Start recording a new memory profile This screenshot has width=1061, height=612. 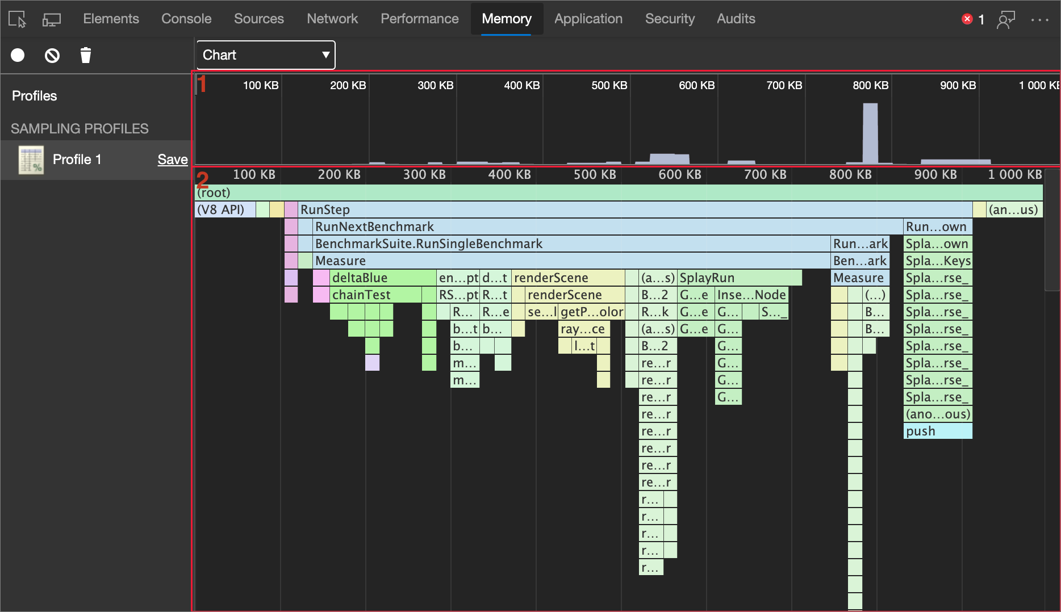pyautogui.click(x=18, y=55)
